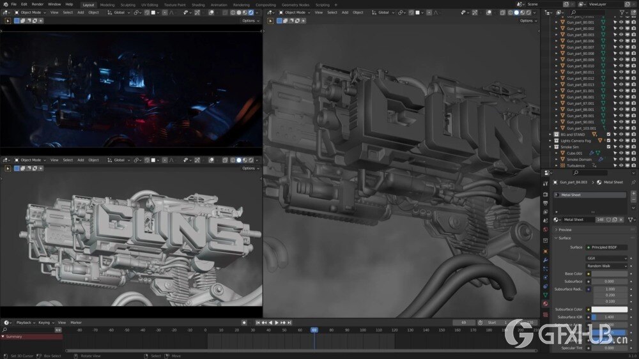Uncheck the Lights Camera Fog collection checkbox

608,141
